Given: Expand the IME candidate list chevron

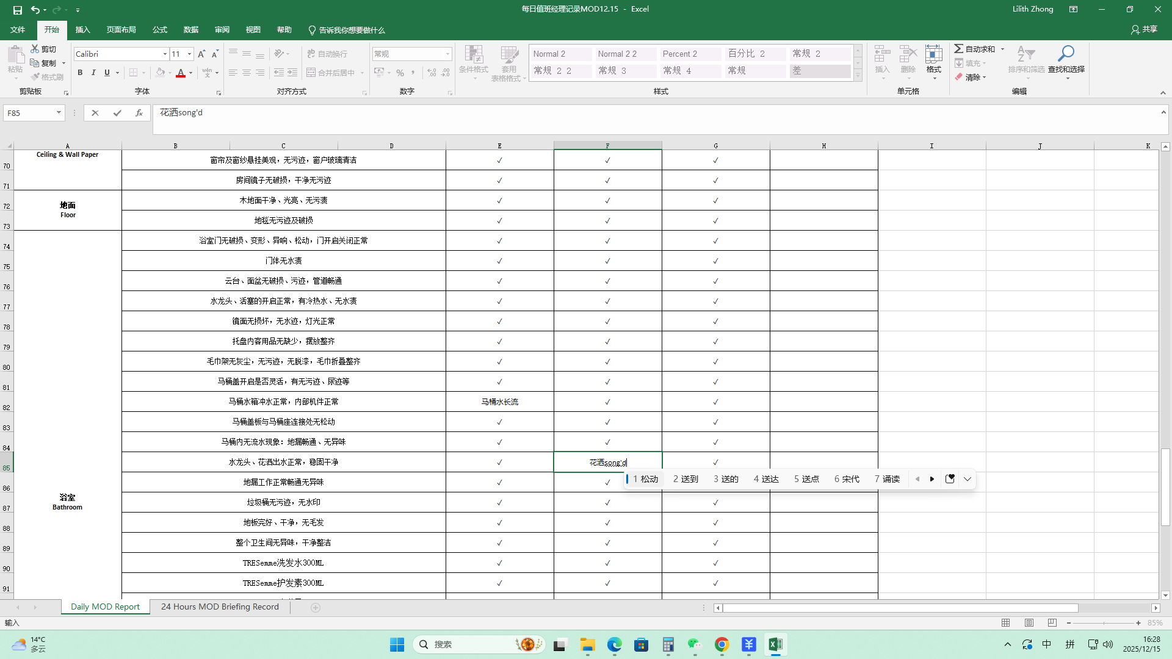Looking at the screenshot, I should tap(968, 479).
